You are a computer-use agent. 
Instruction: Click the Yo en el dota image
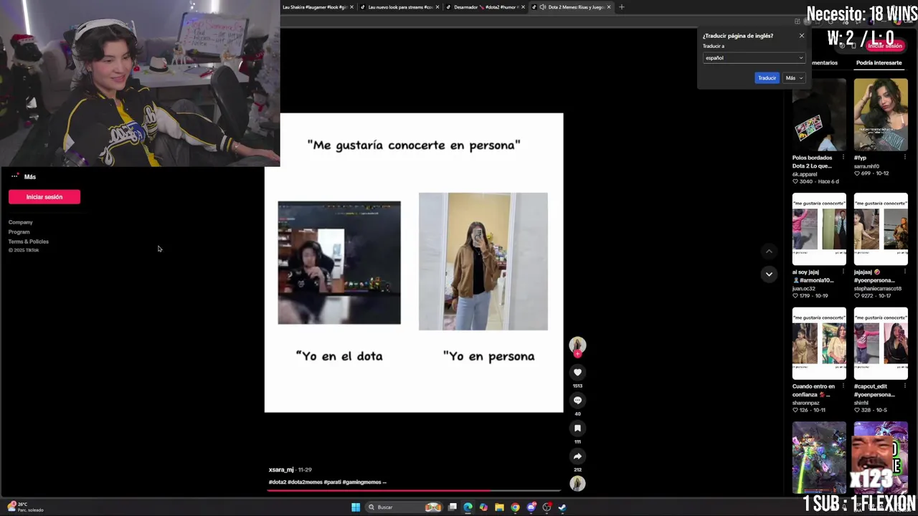(x=339, y=263)
